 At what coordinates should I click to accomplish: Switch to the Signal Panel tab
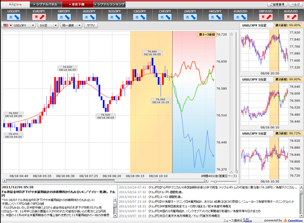(x=46, y=4)
